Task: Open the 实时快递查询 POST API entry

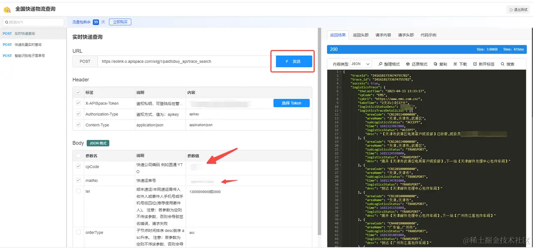Action: (x=33, y=34)
